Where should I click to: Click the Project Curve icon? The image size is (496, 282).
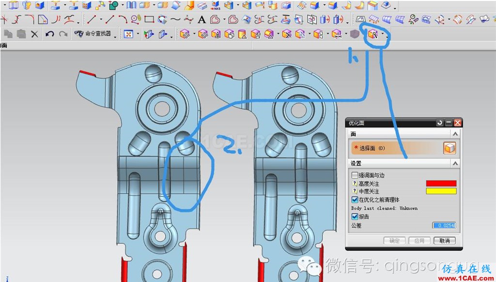pyautogui.click(x=286, y=20)
